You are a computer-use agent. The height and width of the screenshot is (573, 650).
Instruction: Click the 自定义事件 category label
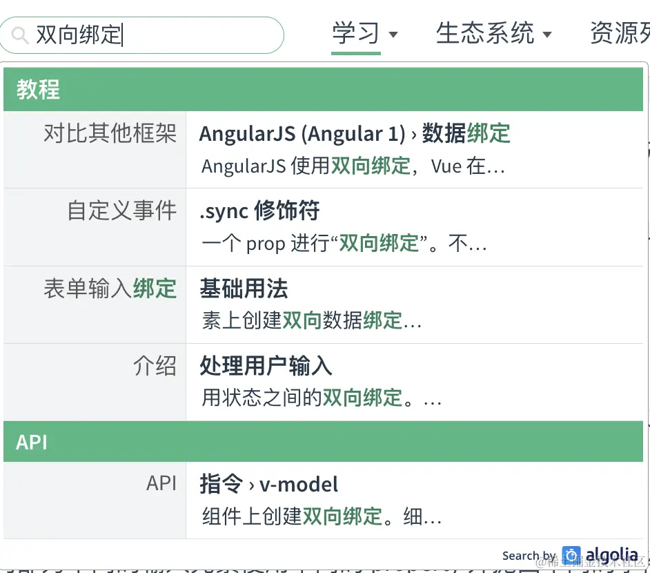click(122, 211)
